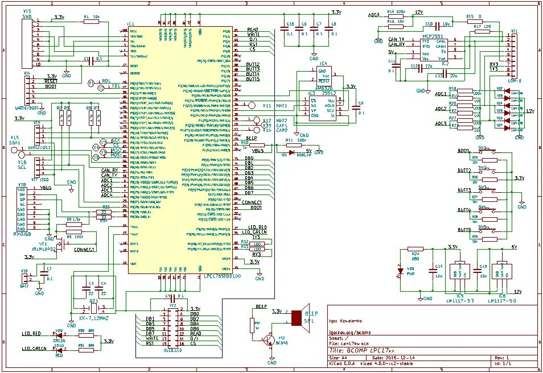
Task: Click the LM1117-3.3 regulator label
Action: click(460, 301)
